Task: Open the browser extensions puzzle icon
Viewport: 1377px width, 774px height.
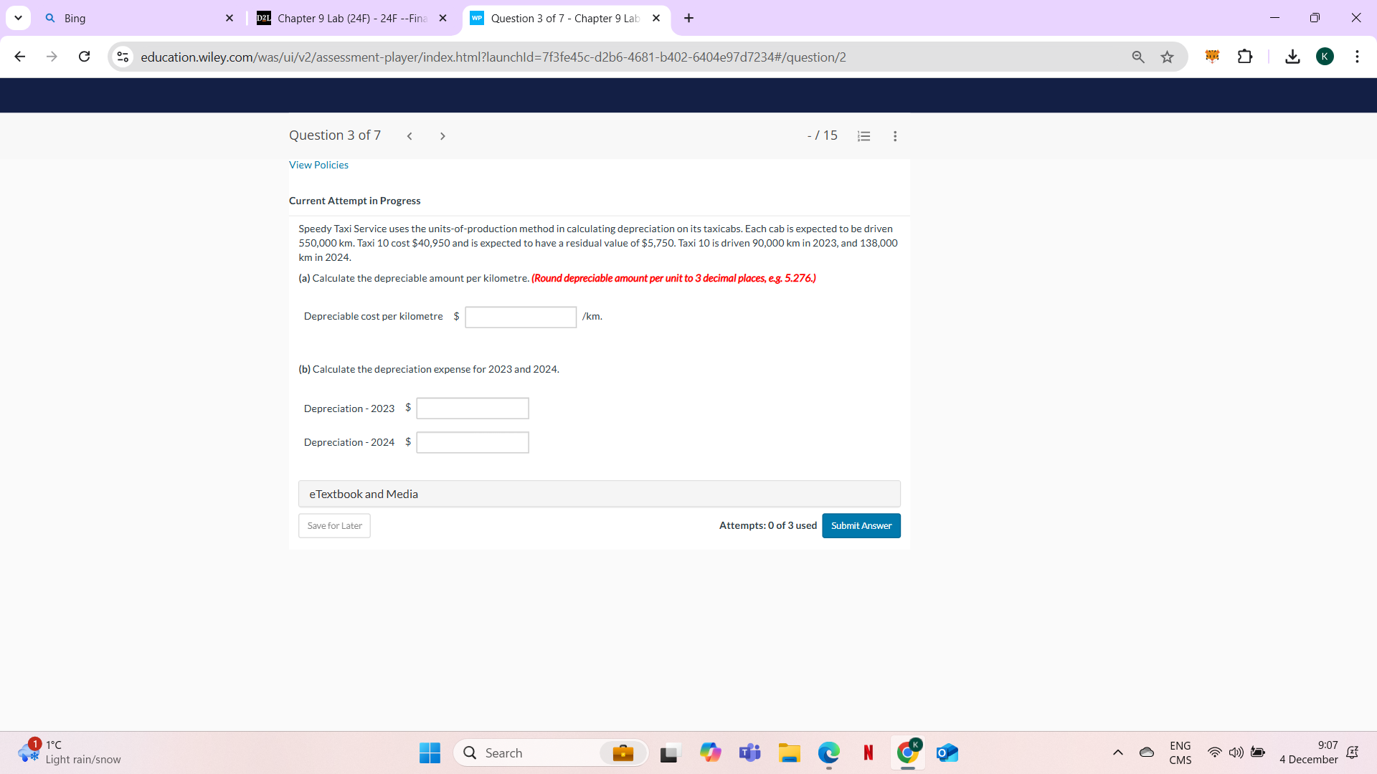Action: coord(1246,57)
